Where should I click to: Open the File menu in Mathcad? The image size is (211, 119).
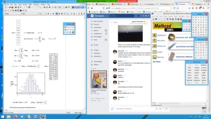coord(8,4)
